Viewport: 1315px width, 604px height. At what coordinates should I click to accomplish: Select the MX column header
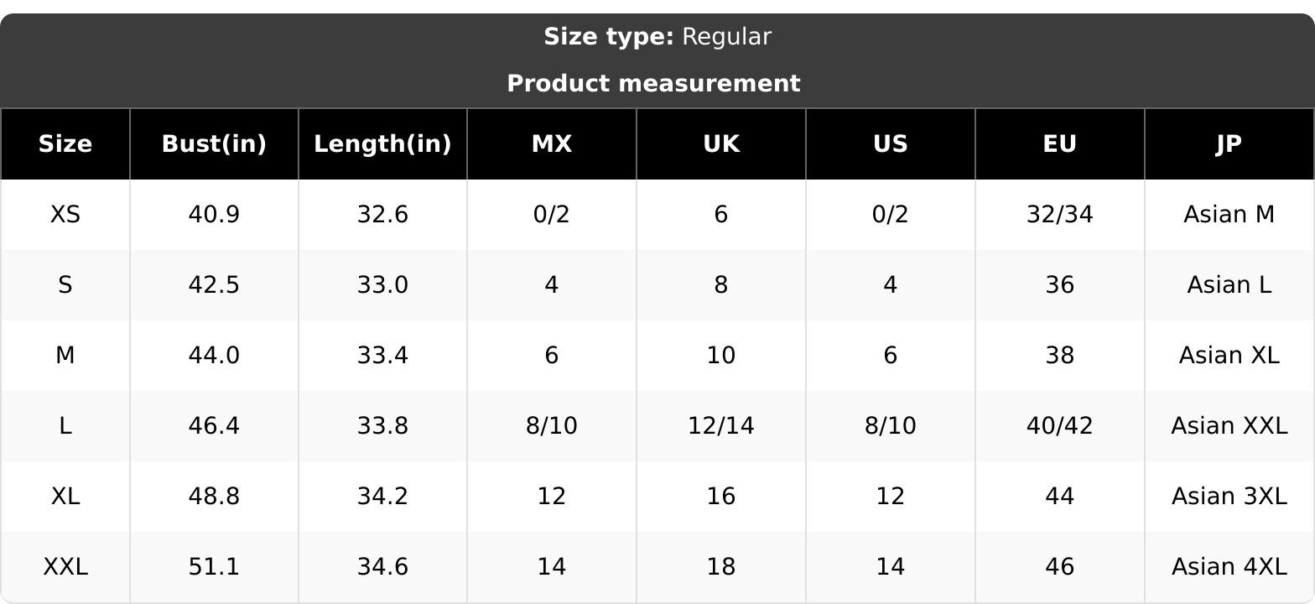point(552,144)
